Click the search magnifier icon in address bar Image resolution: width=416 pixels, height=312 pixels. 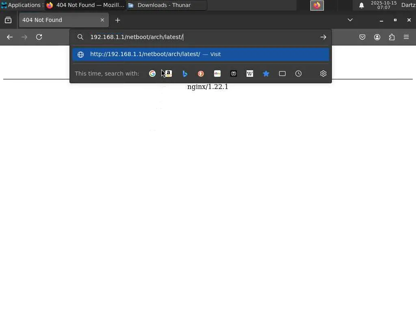tap(80, 37)
